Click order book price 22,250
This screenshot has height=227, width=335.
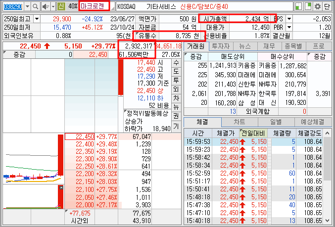85,166
